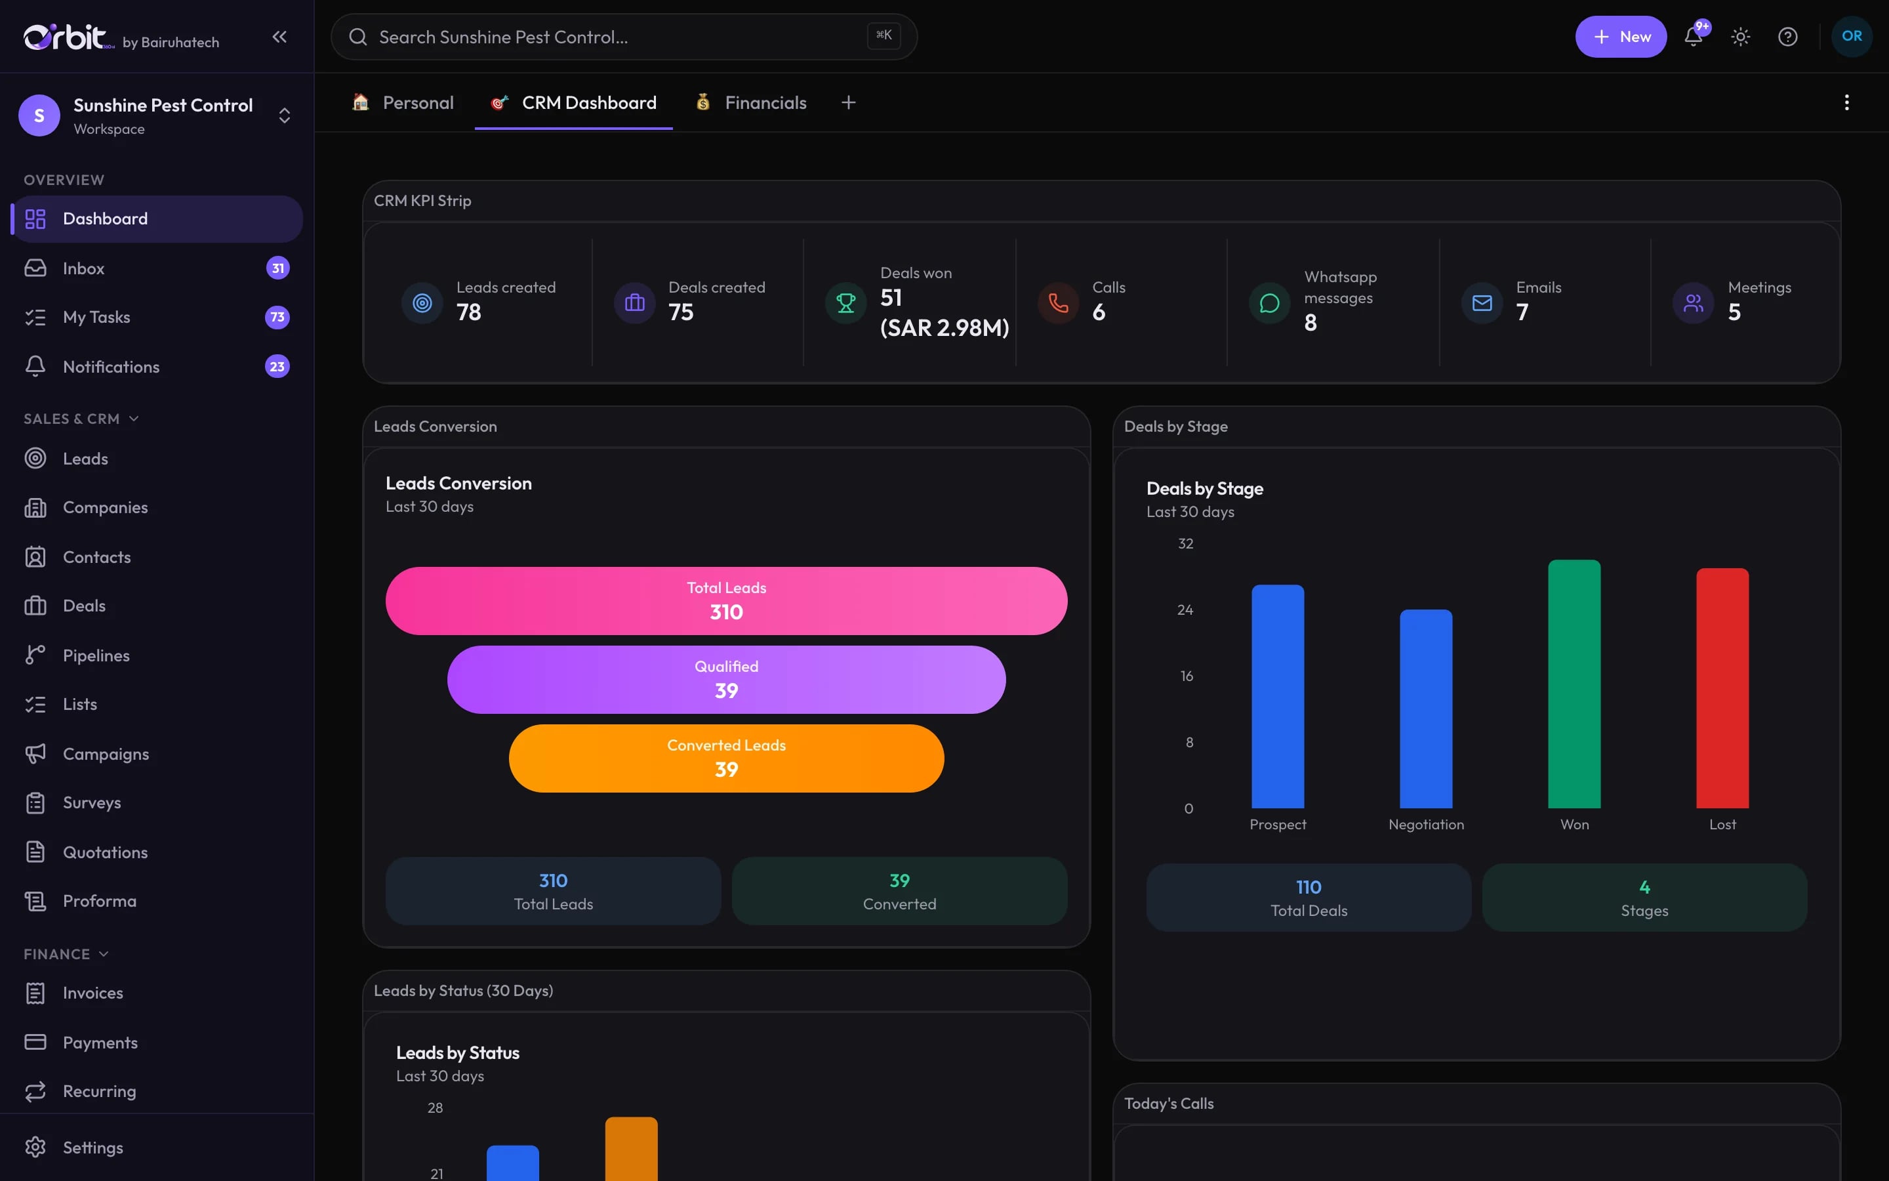Click the Converted Leads 39 funnel bar

(726, 758)
